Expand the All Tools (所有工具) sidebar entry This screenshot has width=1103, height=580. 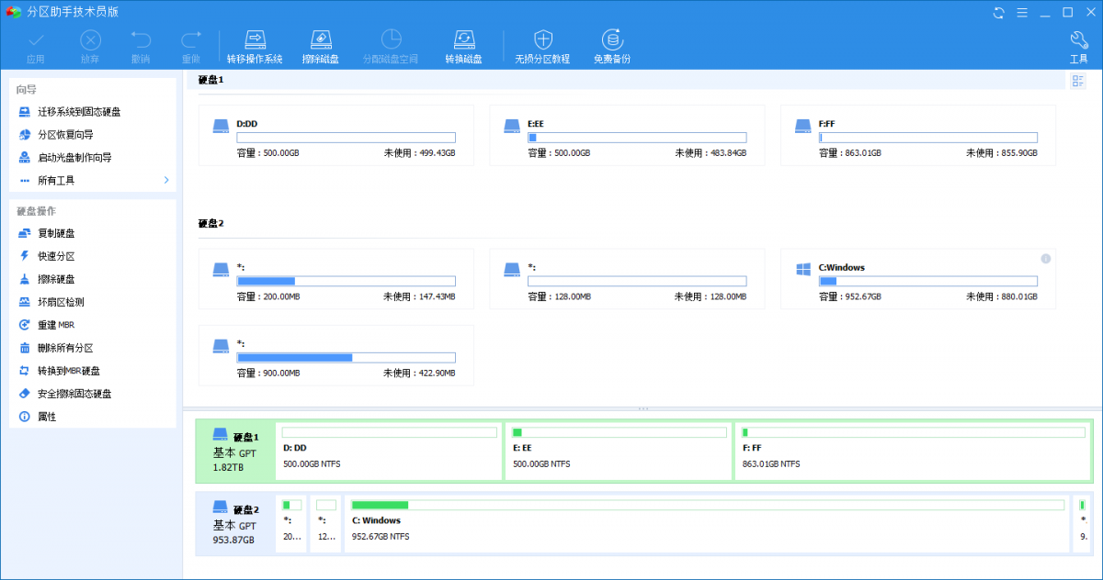tap(55, 180)
